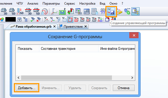
Task: Click the green checkmark red solid verify icon
Action: tap(70, 11)
